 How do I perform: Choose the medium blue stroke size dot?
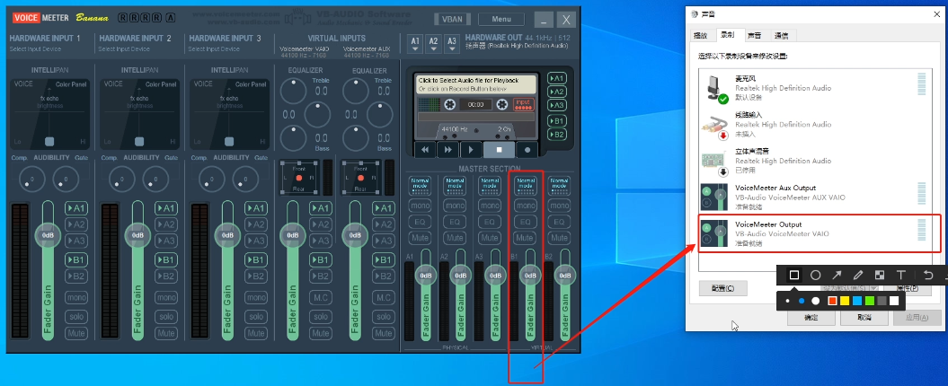point(802,301)
